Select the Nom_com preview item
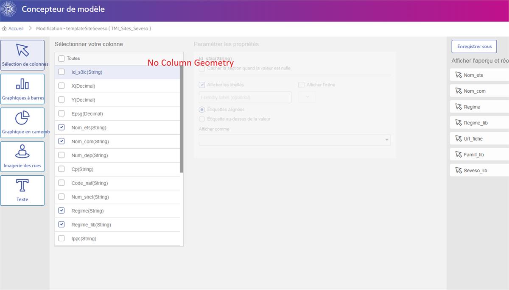Viewport: 509px width, 290px height. pos(479,91)
